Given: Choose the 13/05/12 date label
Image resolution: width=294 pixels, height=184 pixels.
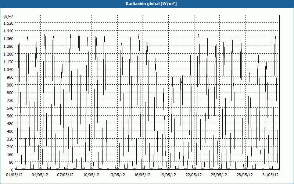Looking at the screenshot, I should (117, 175).
